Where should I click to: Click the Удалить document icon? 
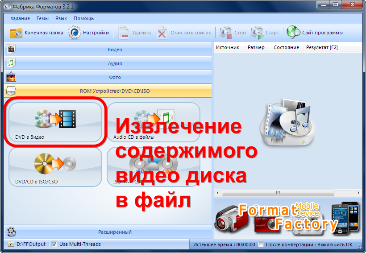point(124,33)
